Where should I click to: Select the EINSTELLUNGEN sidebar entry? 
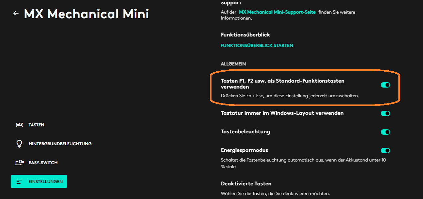[x=47, y=181]
